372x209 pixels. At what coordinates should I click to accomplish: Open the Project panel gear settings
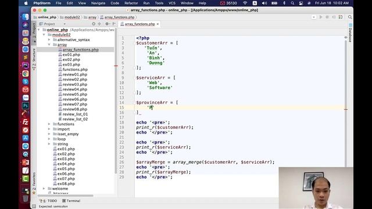(x=107, y=24)
